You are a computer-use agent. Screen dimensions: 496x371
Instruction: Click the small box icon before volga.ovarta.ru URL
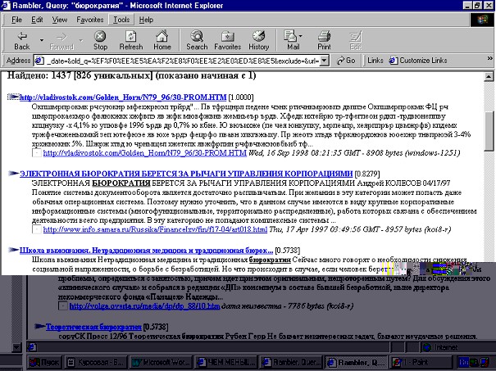point(63,306)
